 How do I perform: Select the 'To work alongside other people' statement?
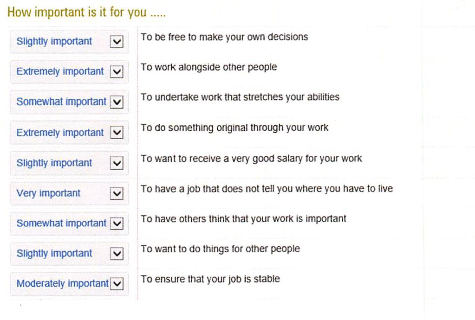tap(208, 67)
